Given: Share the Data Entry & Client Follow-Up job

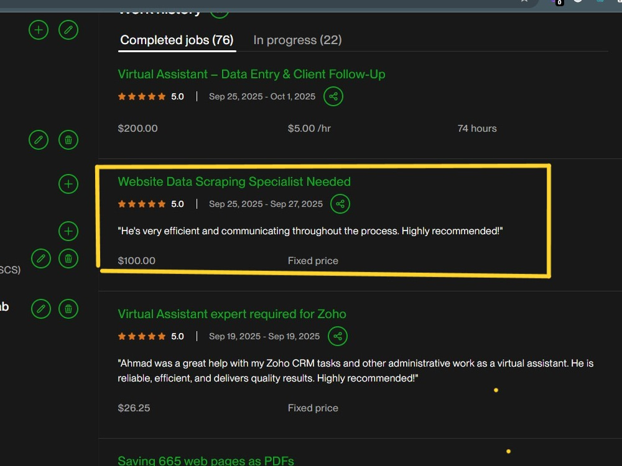Looking at the screenshot, I should [333, 96].
